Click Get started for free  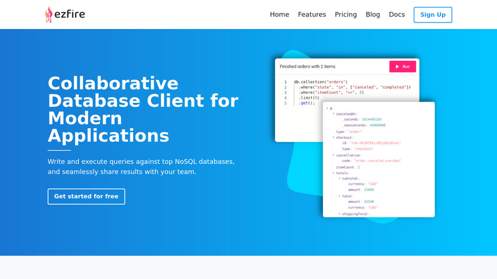coord(86,196)
